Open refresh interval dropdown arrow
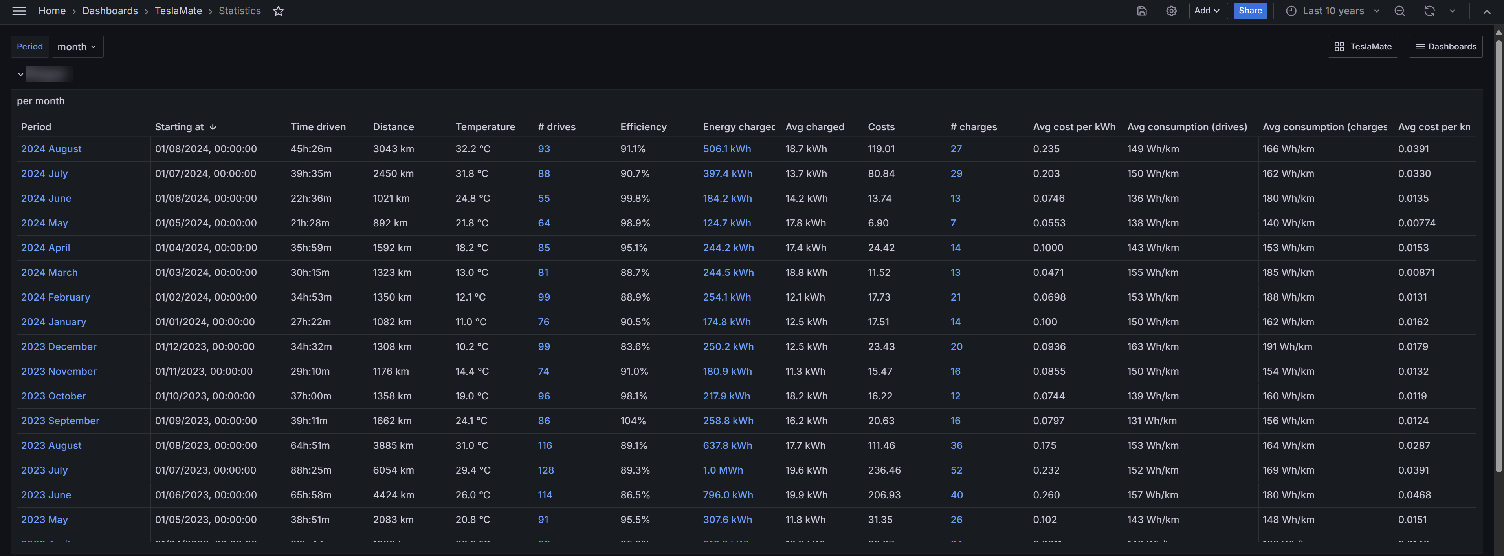Screen dimensions: 1504x556 point(1452,11)
